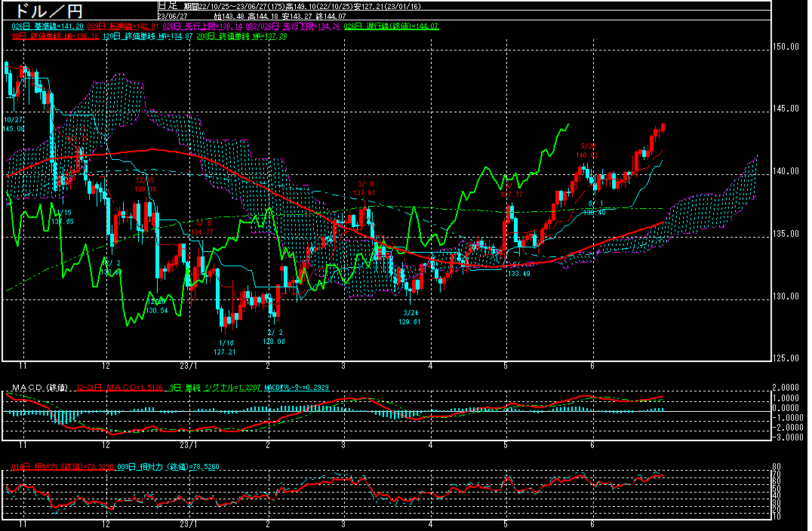Click the 9日 単純 シグナル=1.2207 label

coord(215,388)
